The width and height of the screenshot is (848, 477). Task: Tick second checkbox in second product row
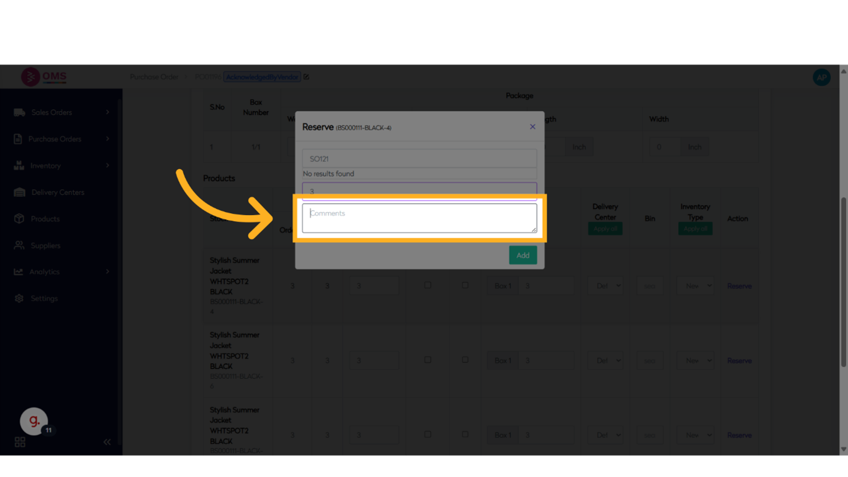click(x=465, y=360)
